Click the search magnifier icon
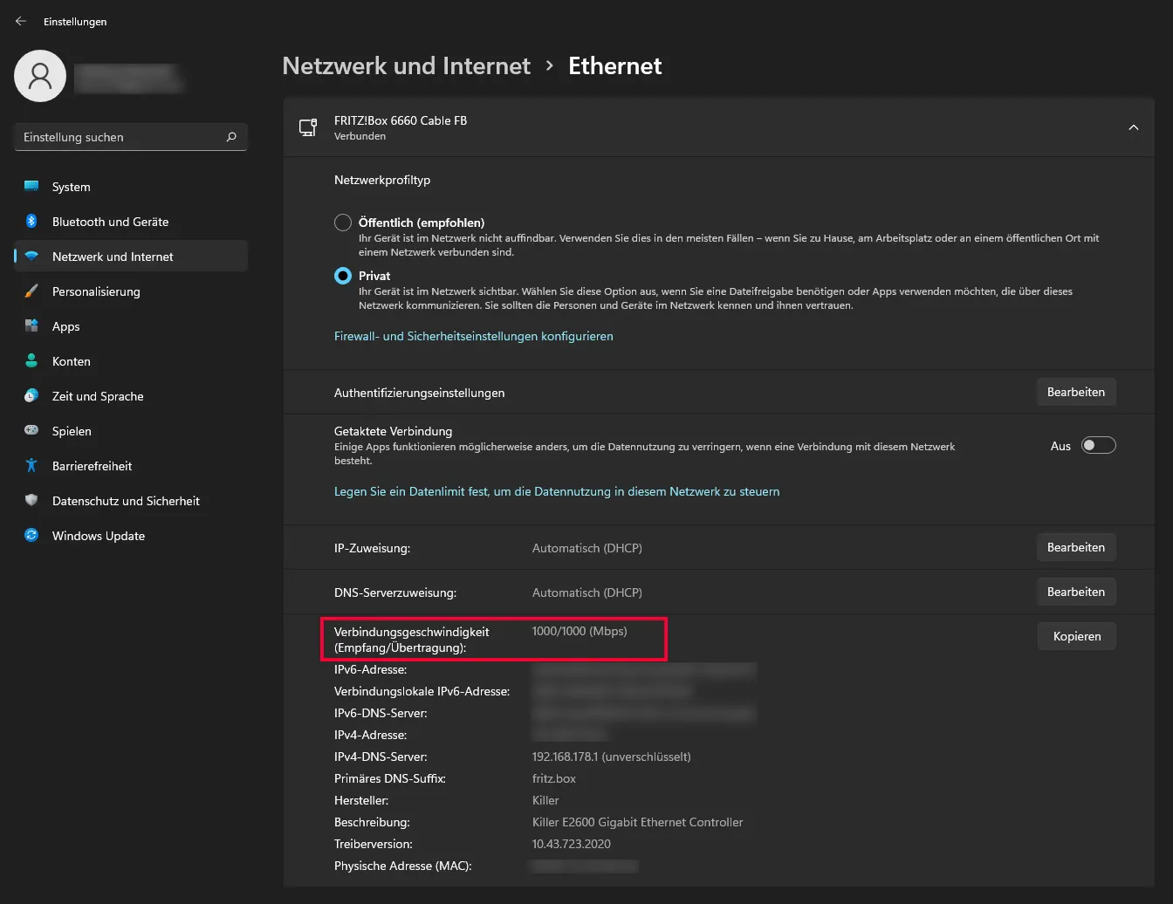1173x904 pixels. point(231,137)
